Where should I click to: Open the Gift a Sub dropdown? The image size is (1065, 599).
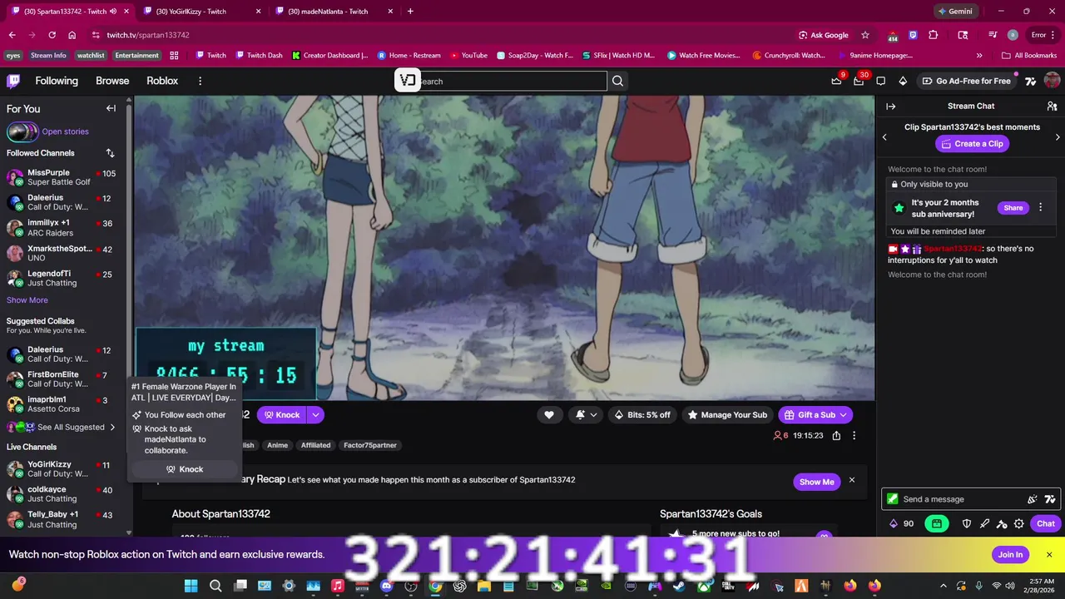tap(814, 414)
